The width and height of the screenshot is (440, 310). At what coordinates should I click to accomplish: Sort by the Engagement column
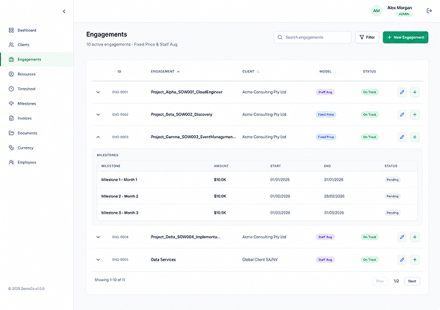(x=165, y=72)
